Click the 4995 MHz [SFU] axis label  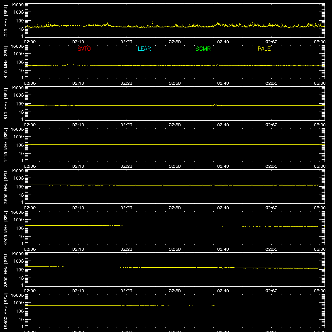tap(6, 228)
